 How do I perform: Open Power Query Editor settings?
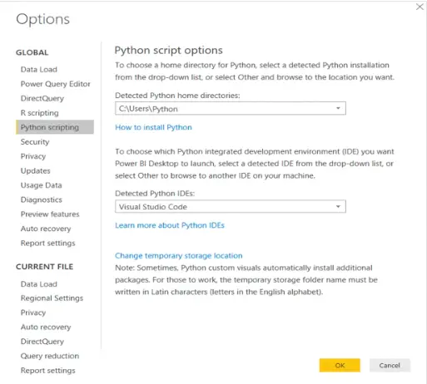56,84
